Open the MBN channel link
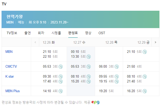 (9, 52)
